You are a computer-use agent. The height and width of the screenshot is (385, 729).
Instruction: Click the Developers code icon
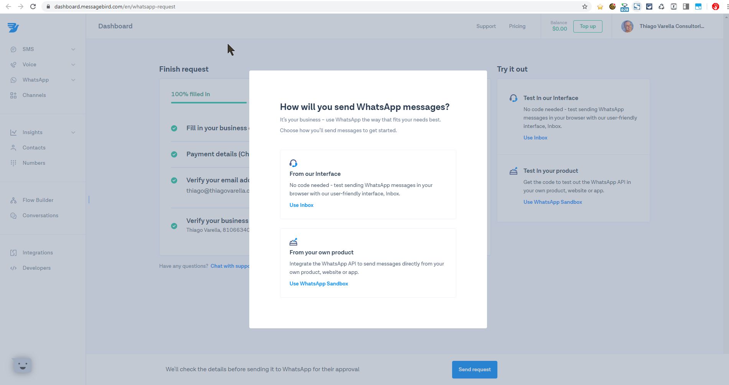click(x=13, y=268)
